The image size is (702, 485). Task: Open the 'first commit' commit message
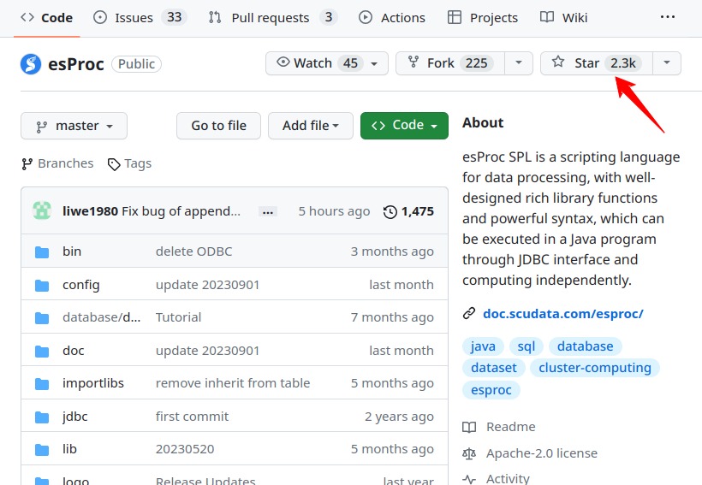click(192, 417)
